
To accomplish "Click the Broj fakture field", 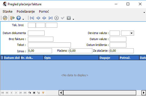I will 41,39.
